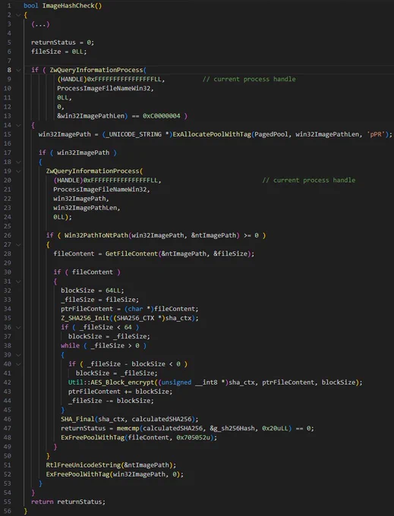Click the memcmp function on line 47

point(128,428)
